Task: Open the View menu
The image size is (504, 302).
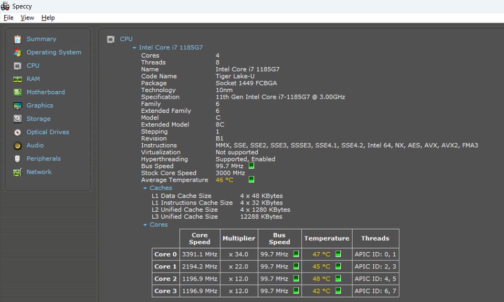Action: (27, 18)
